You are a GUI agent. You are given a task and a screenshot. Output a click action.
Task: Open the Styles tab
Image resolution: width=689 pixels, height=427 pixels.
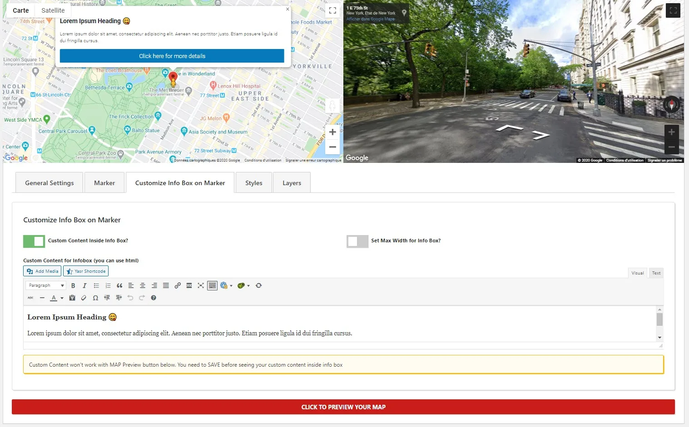coord(253,183)
